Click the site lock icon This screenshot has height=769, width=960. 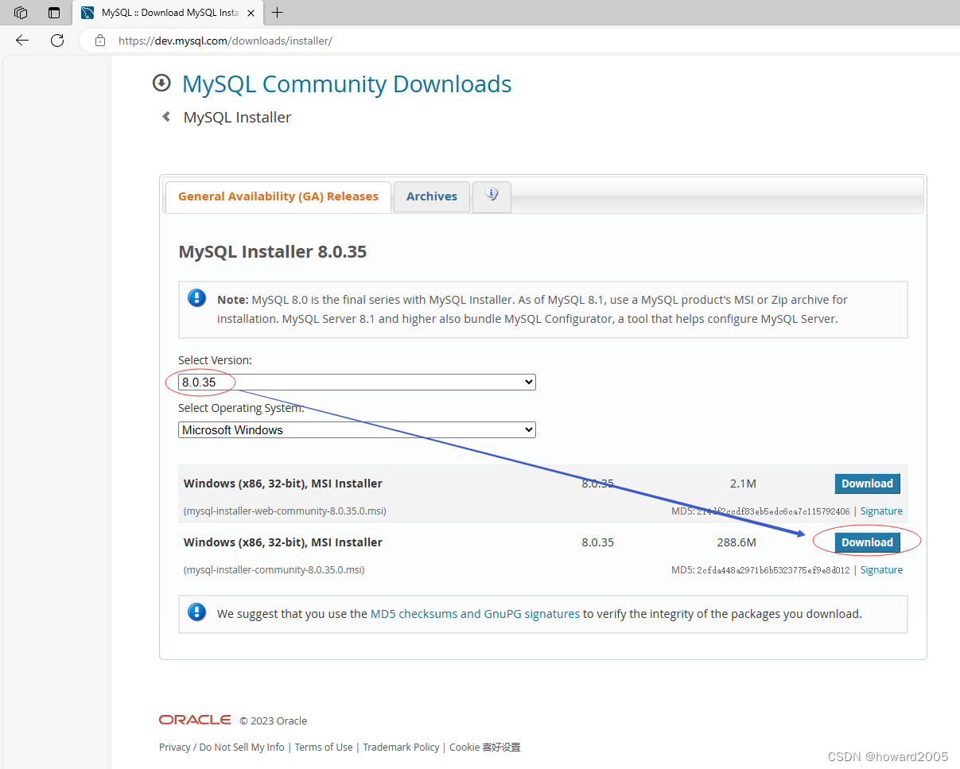click(100, 41)
